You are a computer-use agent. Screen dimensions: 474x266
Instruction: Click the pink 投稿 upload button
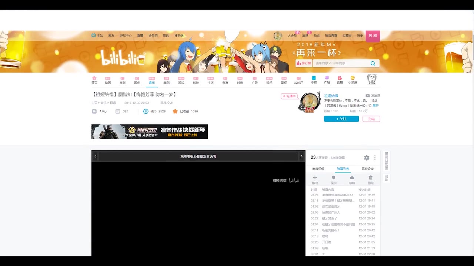[373, 36]
